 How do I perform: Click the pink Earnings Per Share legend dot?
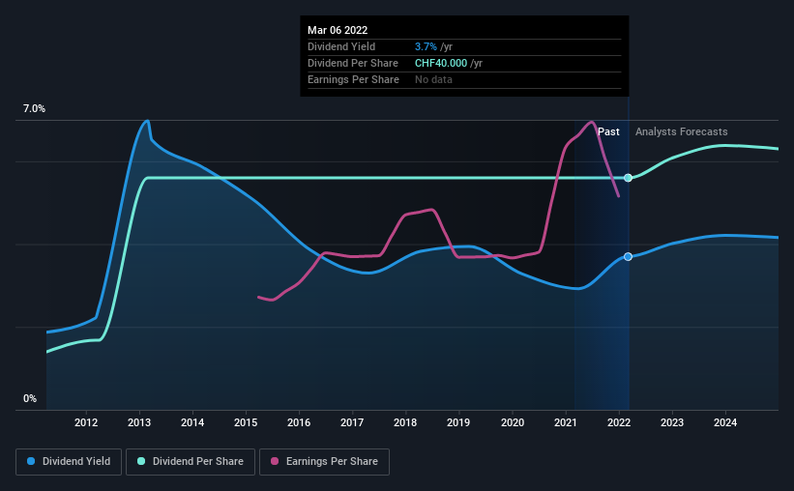point(275,461)
